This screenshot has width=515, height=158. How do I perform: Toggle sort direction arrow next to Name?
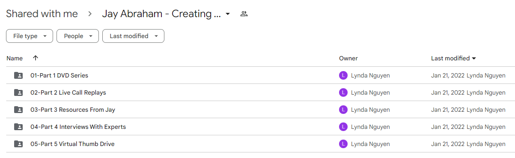tap(36, 58)
